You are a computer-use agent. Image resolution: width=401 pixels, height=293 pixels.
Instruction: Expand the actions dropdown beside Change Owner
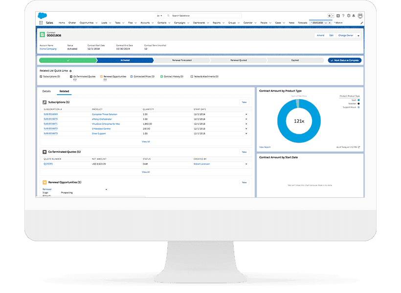pos(358,35)
